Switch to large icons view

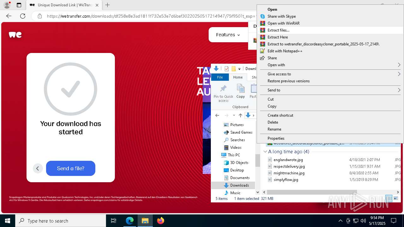395,199
